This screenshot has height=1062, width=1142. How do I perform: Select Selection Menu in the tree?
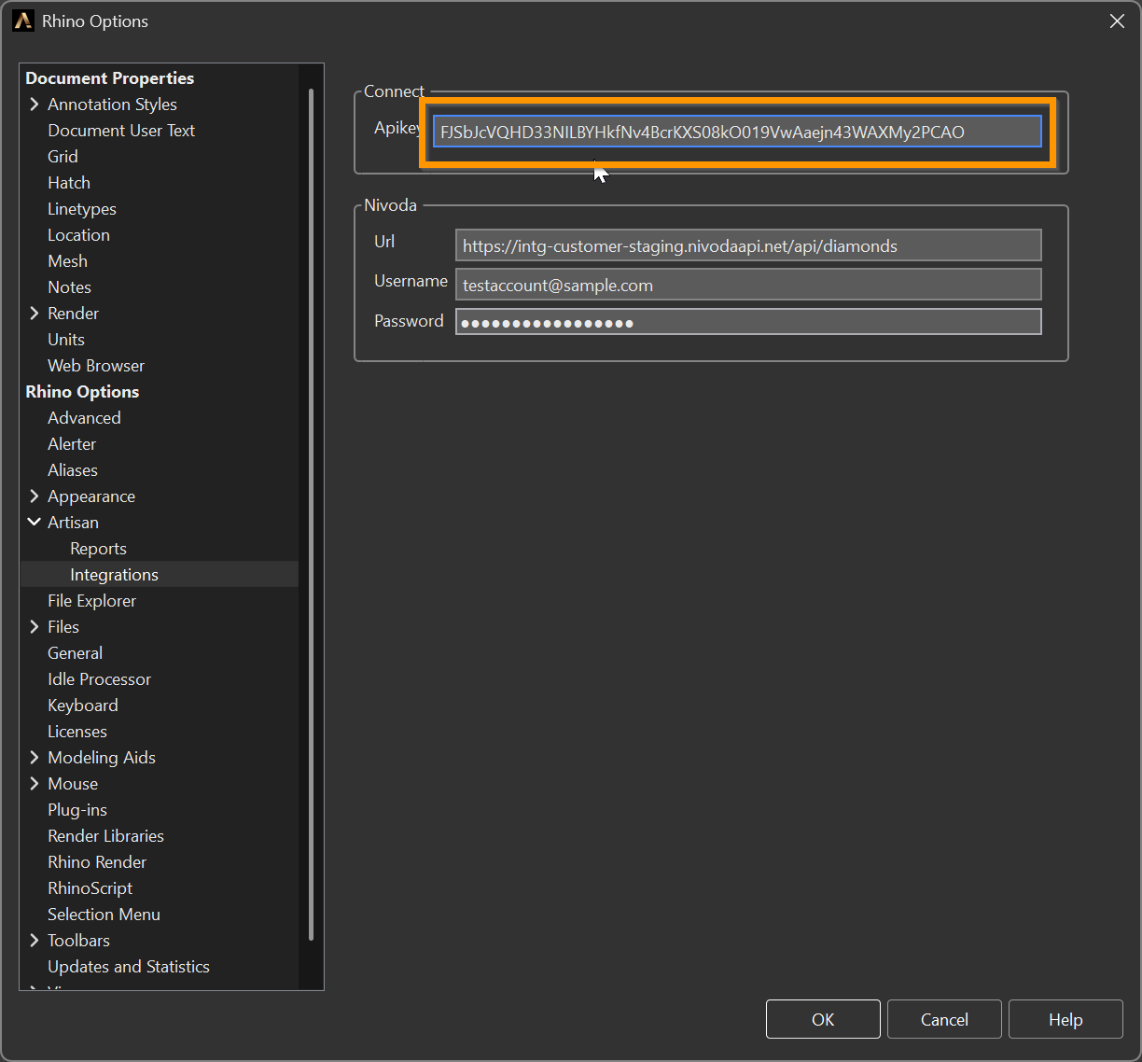coord(104,915)
